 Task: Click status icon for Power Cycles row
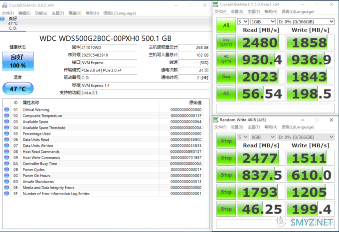click(6, 170)
